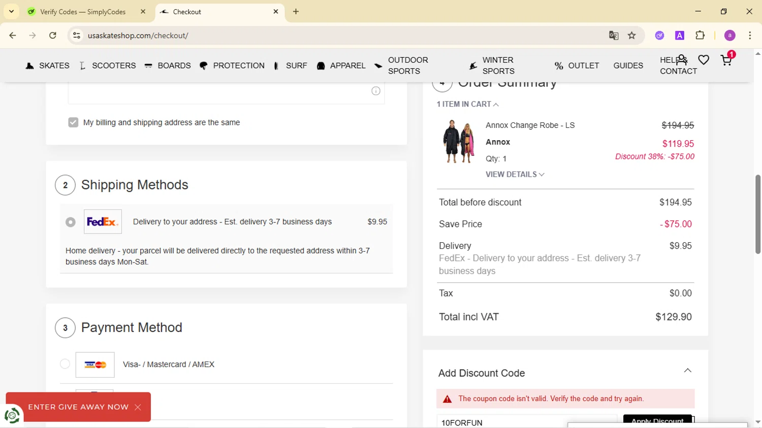Click the translate page icon
Viewport: 762px width, 428px height.
point(614,36)
